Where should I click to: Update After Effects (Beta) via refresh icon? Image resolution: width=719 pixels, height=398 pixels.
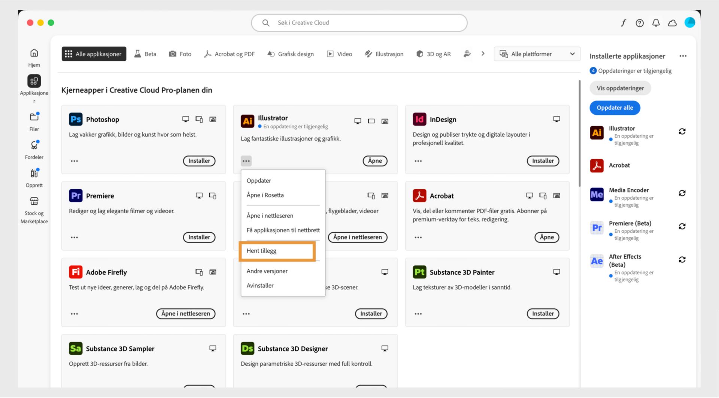click(x=682, y=260)
